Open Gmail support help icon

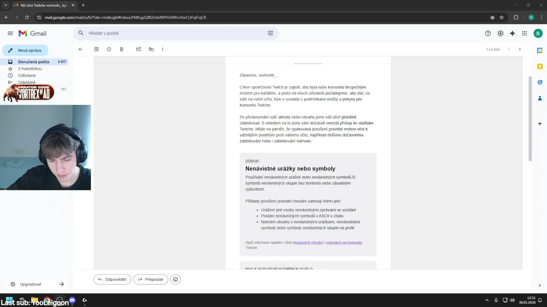(488, 33)
